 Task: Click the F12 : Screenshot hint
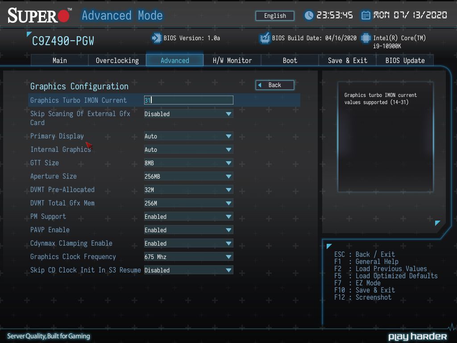pos(363,297)
